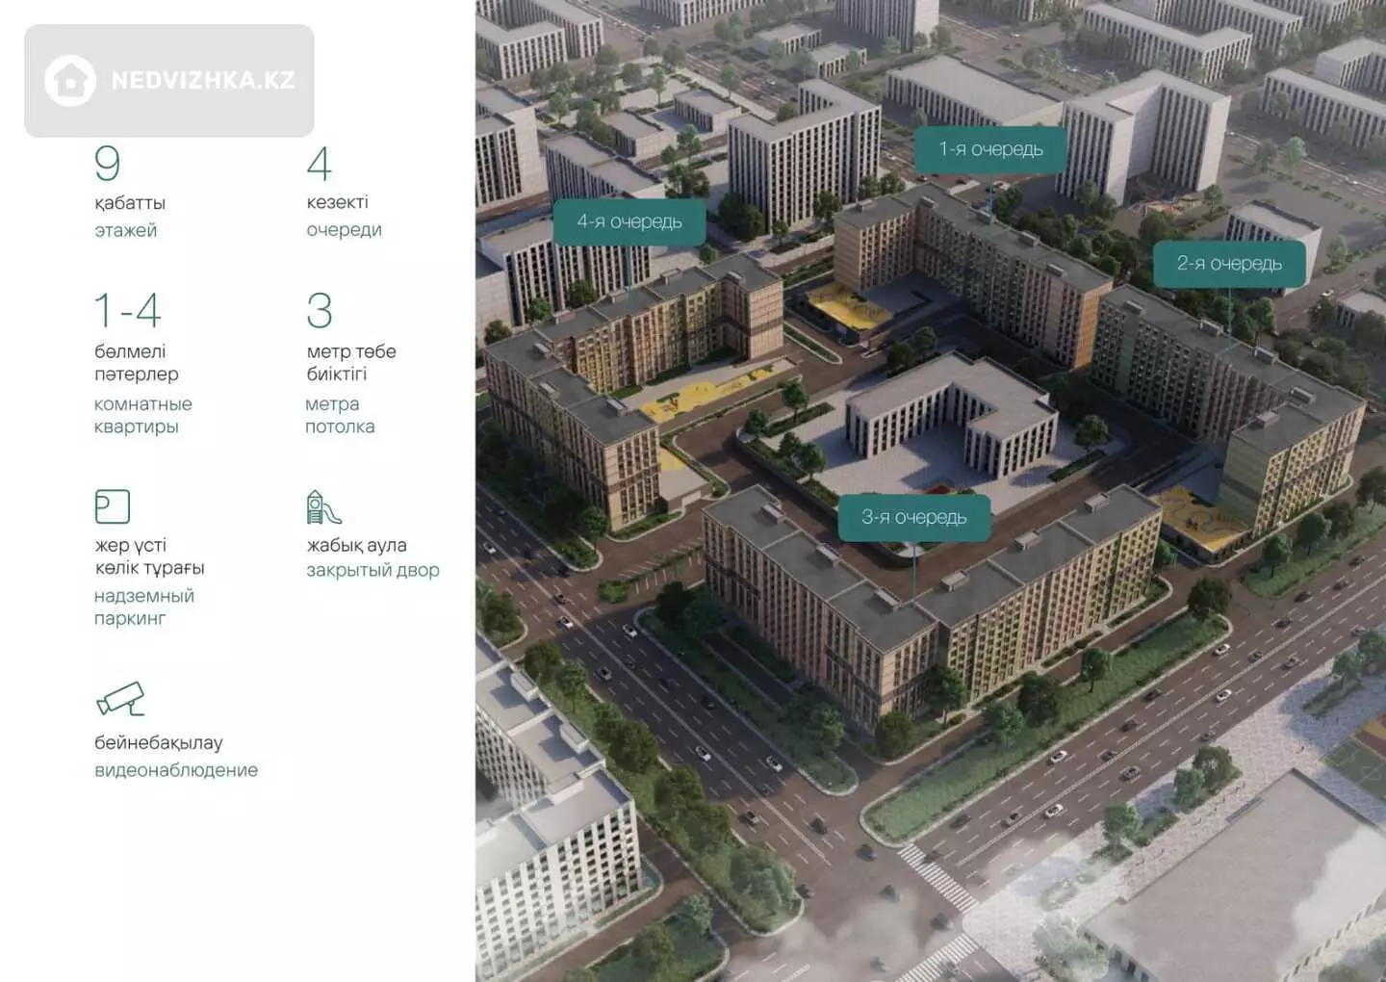Click the видеонаблюдение caption
This screenshot has height=982, width=1386.
pyautogui.click(x=176, y=770)
